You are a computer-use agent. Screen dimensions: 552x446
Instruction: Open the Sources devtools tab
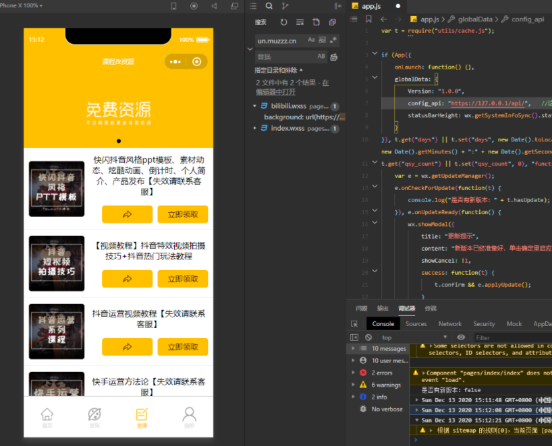tap(416, 323)
